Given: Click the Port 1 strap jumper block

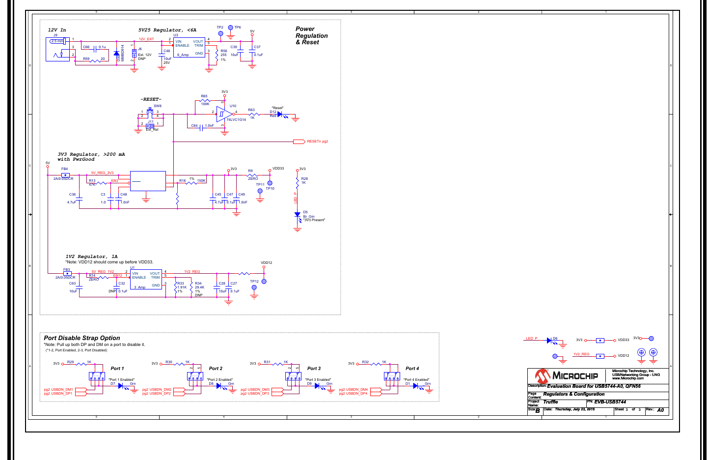Looking at the screenshot, I should [x=97, y=376].
